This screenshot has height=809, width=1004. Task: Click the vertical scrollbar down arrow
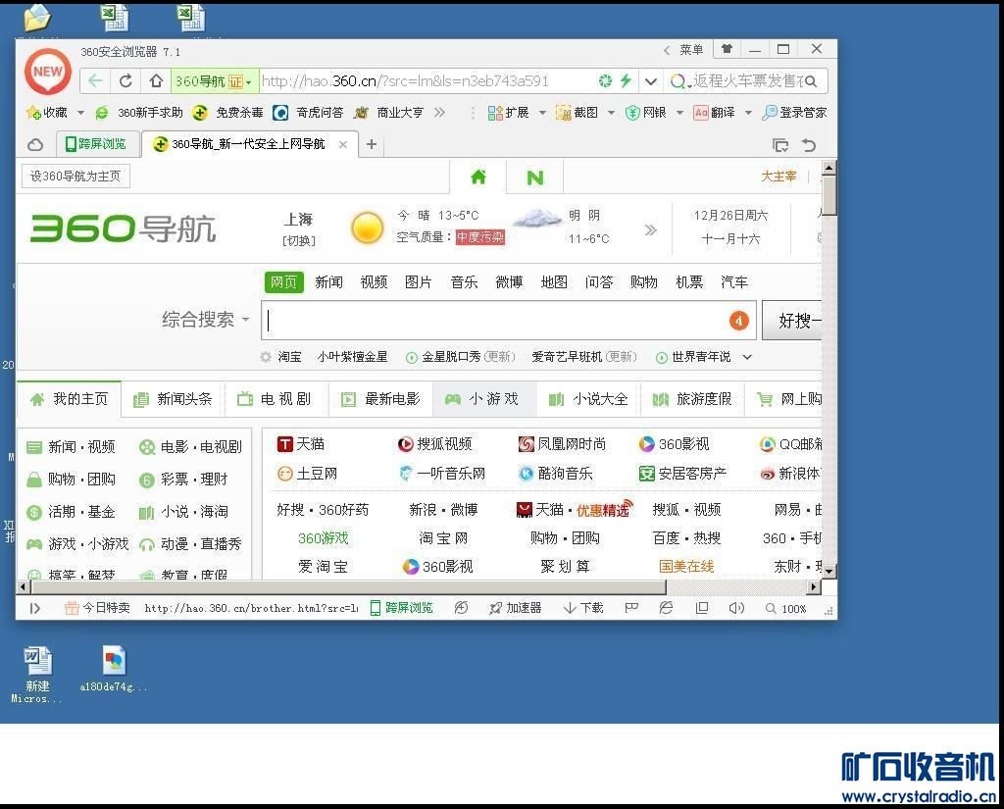pyautogui.click(x=829, y=571)
